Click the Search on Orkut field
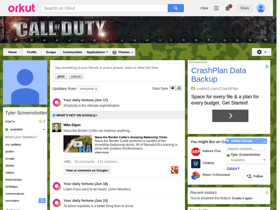The image size is (280, 210). tap(104, 8)
